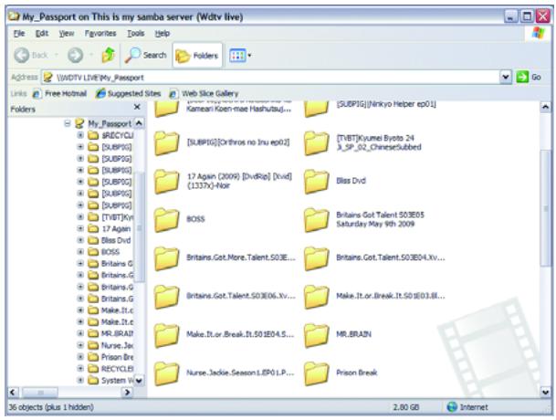Go up one folder level
This screenshot has height=420, width=556.
(108, 56)
